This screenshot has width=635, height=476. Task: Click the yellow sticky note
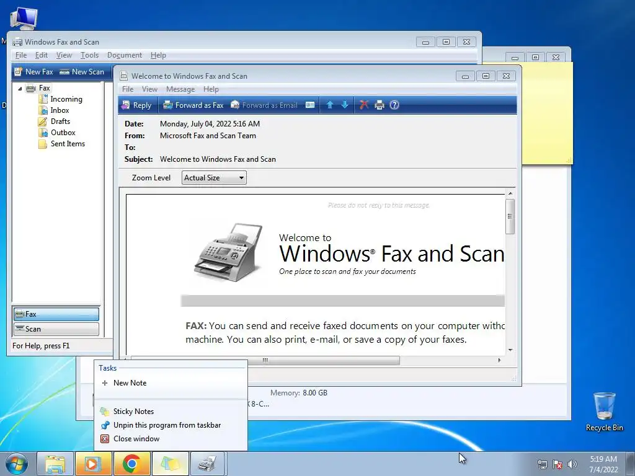point(547,113)
